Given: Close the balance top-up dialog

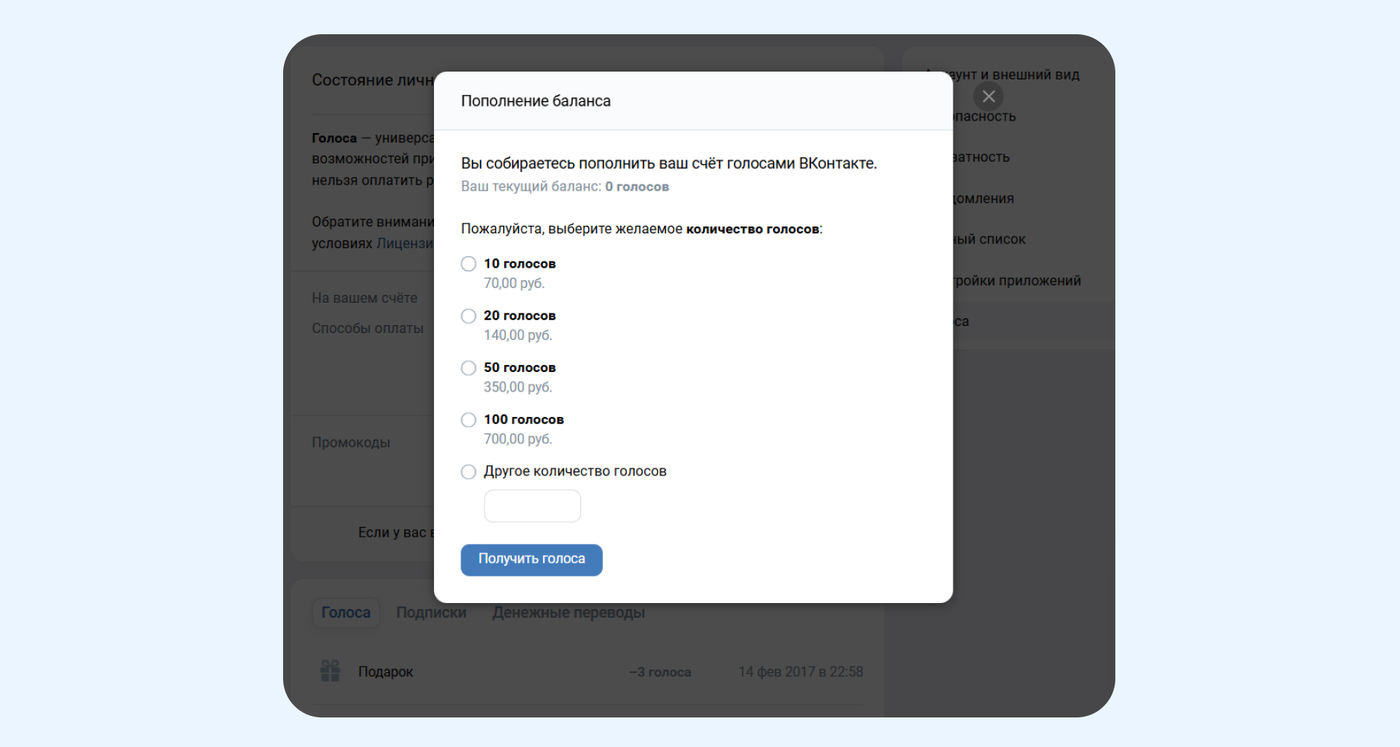Looking at the screenshot, I should click(x=989, y=96).
